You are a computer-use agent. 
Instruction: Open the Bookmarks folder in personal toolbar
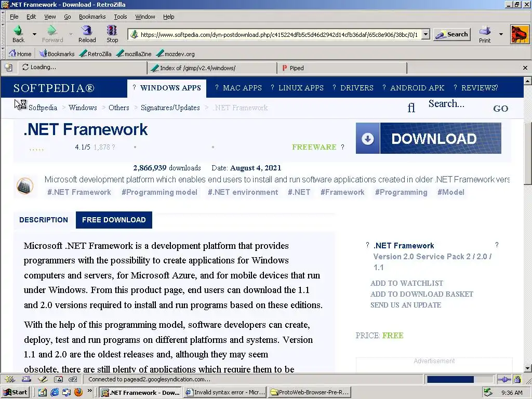pyautogui.click(x=57, y=54)
